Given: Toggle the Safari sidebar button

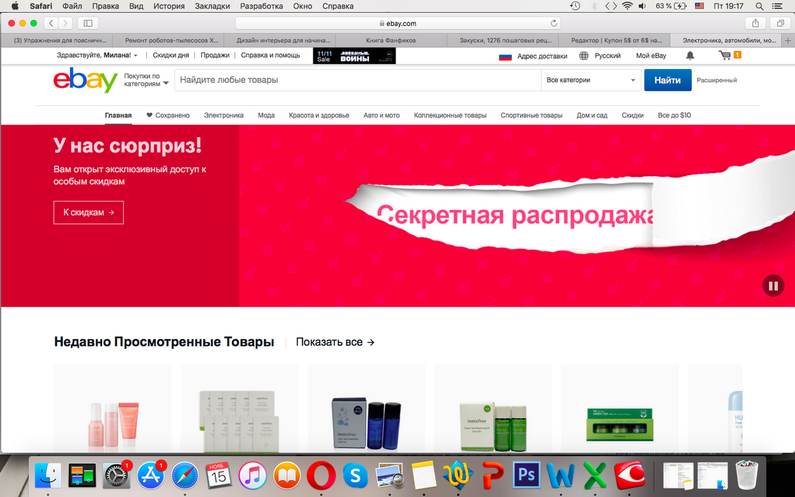Looking at the screenshot, I should pos(87,23).
